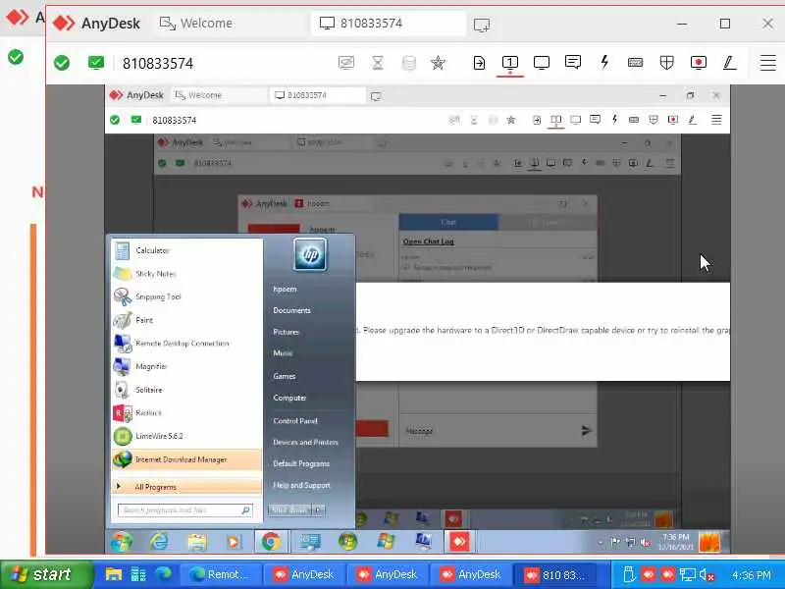Expand the arrow next to Shut down
Viewport: 785px width, 589px height.
click(320, 510)
